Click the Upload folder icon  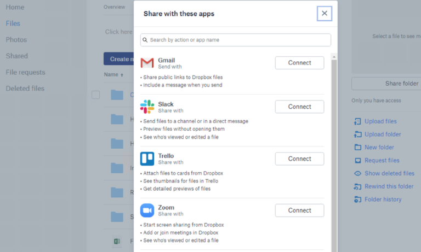pos(357,134)
